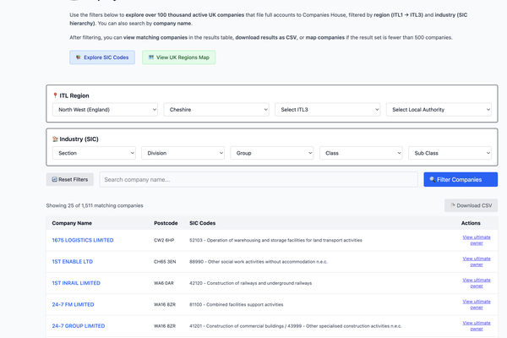Open the View UK Regions Map button
The height and width of the screenshot is (338, 507).
177,57
